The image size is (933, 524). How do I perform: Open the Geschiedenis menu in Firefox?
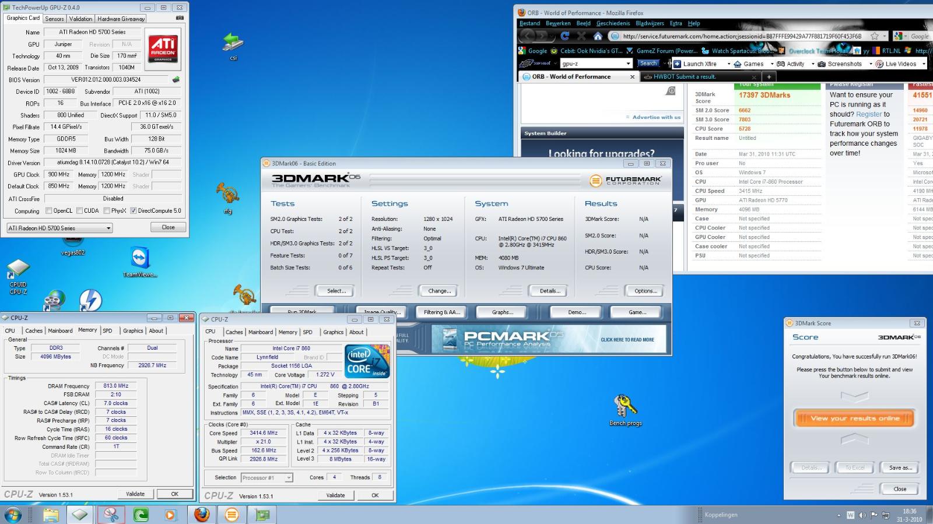tap(613, 23)
